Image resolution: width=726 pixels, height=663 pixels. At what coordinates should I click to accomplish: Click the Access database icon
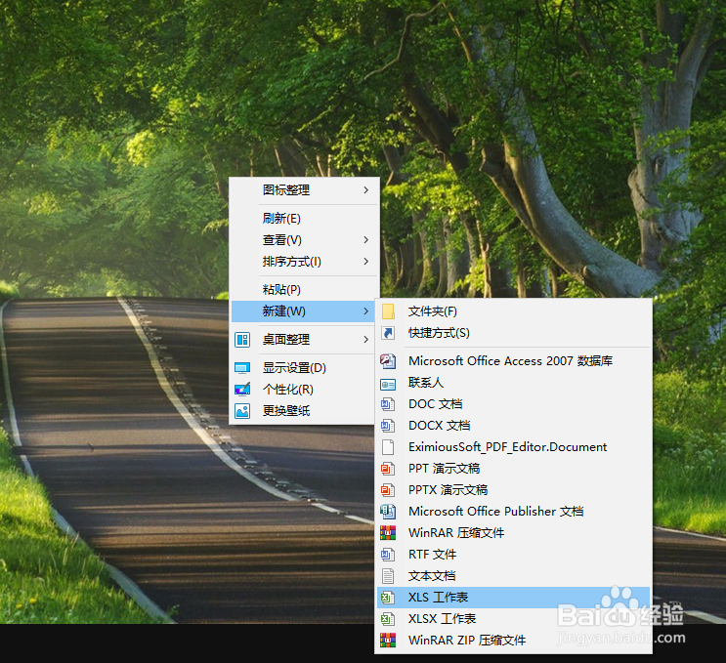point(388,361)
